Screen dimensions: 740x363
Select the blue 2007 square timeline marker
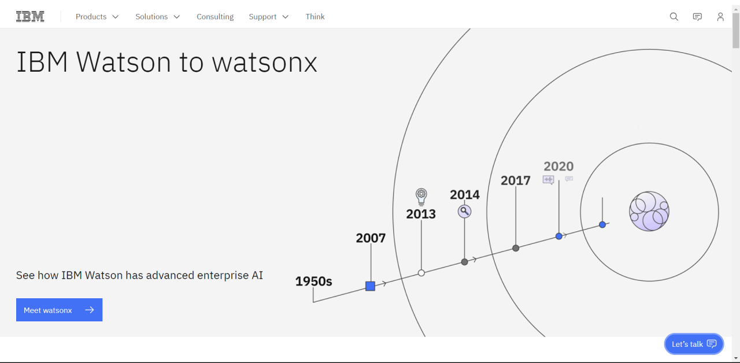[x=371, y=286]
